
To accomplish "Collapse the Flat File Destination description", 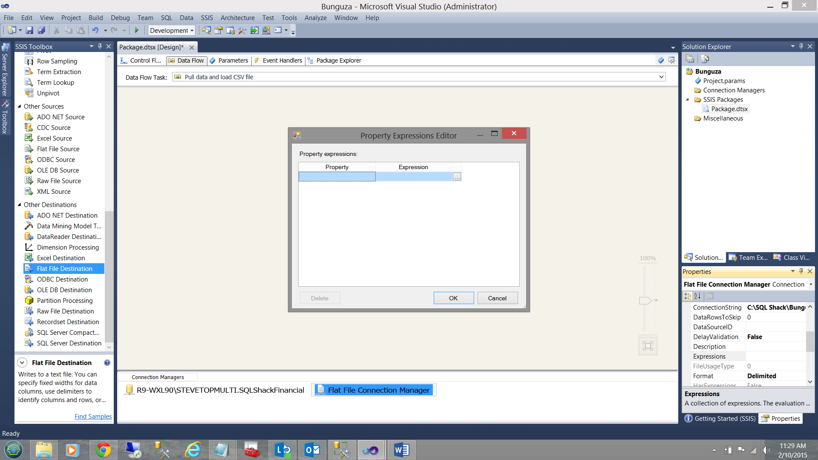I will point(22,362).
